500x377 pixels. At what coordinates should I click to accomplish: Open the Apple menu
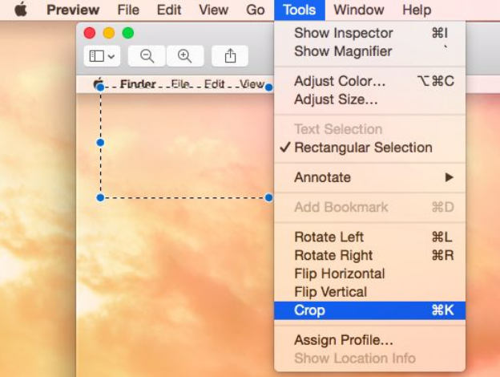21,10
